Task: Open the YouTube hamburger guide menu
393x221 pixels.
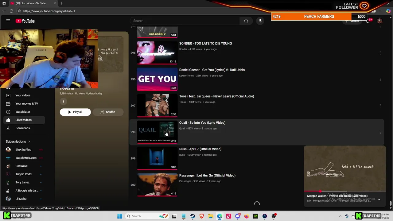Action: (x=8, y=21)
